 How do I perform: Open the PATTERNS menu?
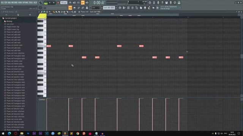[14, 3]
